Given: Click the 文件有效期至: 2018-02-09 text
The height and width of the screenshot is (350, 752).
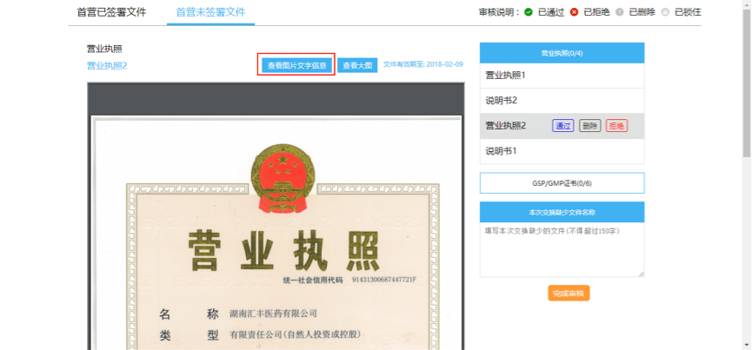Looking at the screenshot, I should pyautogui.click(x=423, y=64).
